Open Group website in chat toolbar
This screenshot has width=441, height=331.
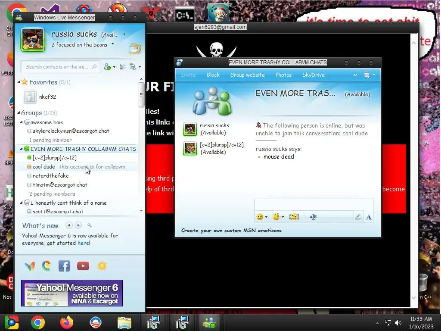click(248, 75)
